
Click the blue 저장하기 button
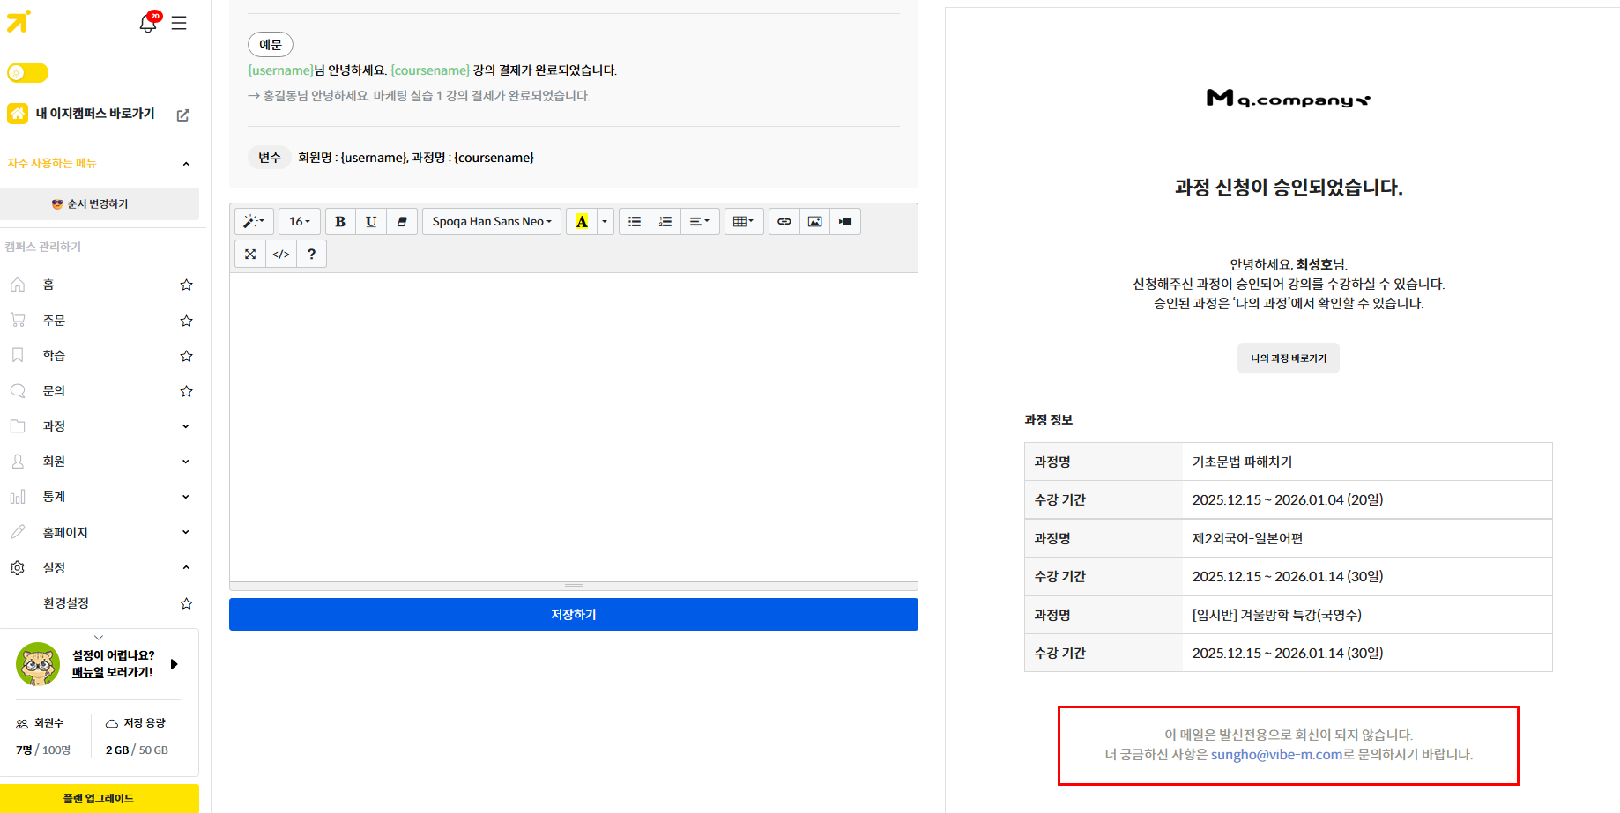[x=573, y=614]
